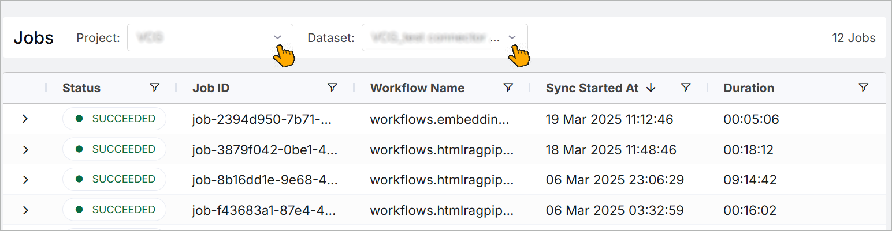Click duration 00:05:06
Image resolution: width=892 pixels, height=231 pixels.
[751, 119]
